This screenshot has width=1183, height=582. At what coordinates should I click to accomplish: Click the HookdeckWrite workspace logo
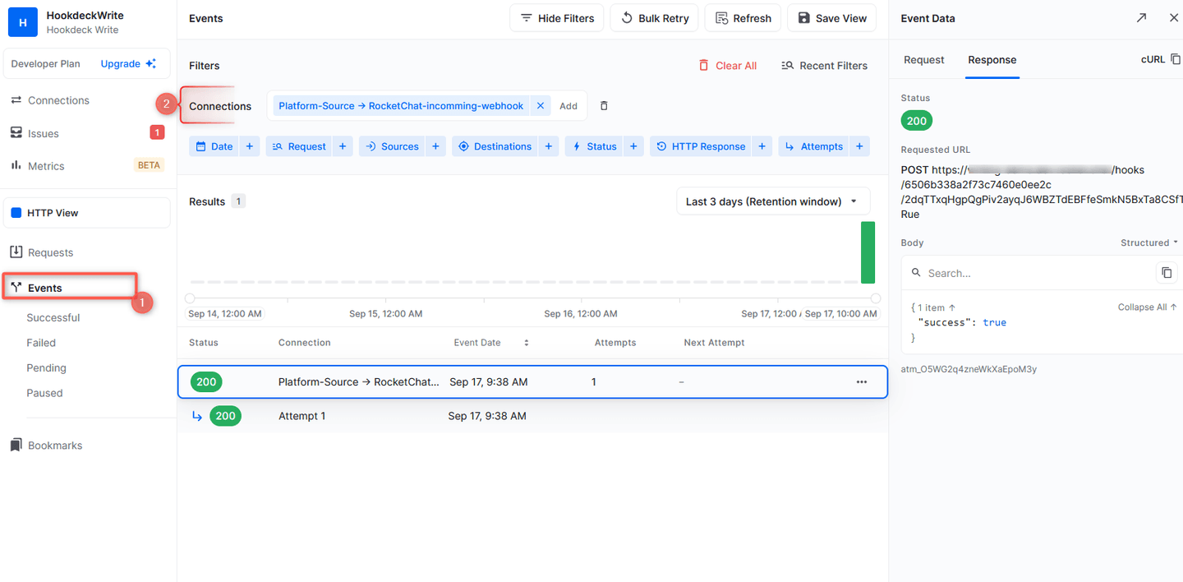click(x=21, y=21)
